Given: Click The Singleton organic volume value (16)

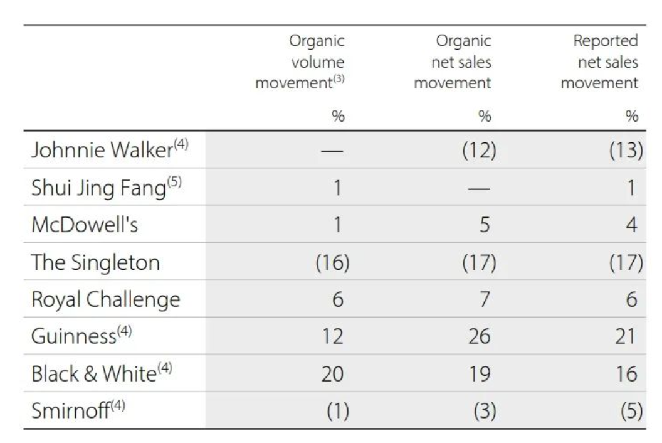Looking at the screenshot, I should pyautogui.click(x=331, y=263).
